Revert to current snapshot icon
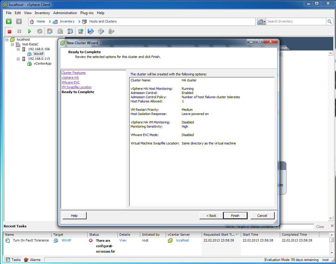This screenshot has width=336, height=264. click(x=60, y=32)
